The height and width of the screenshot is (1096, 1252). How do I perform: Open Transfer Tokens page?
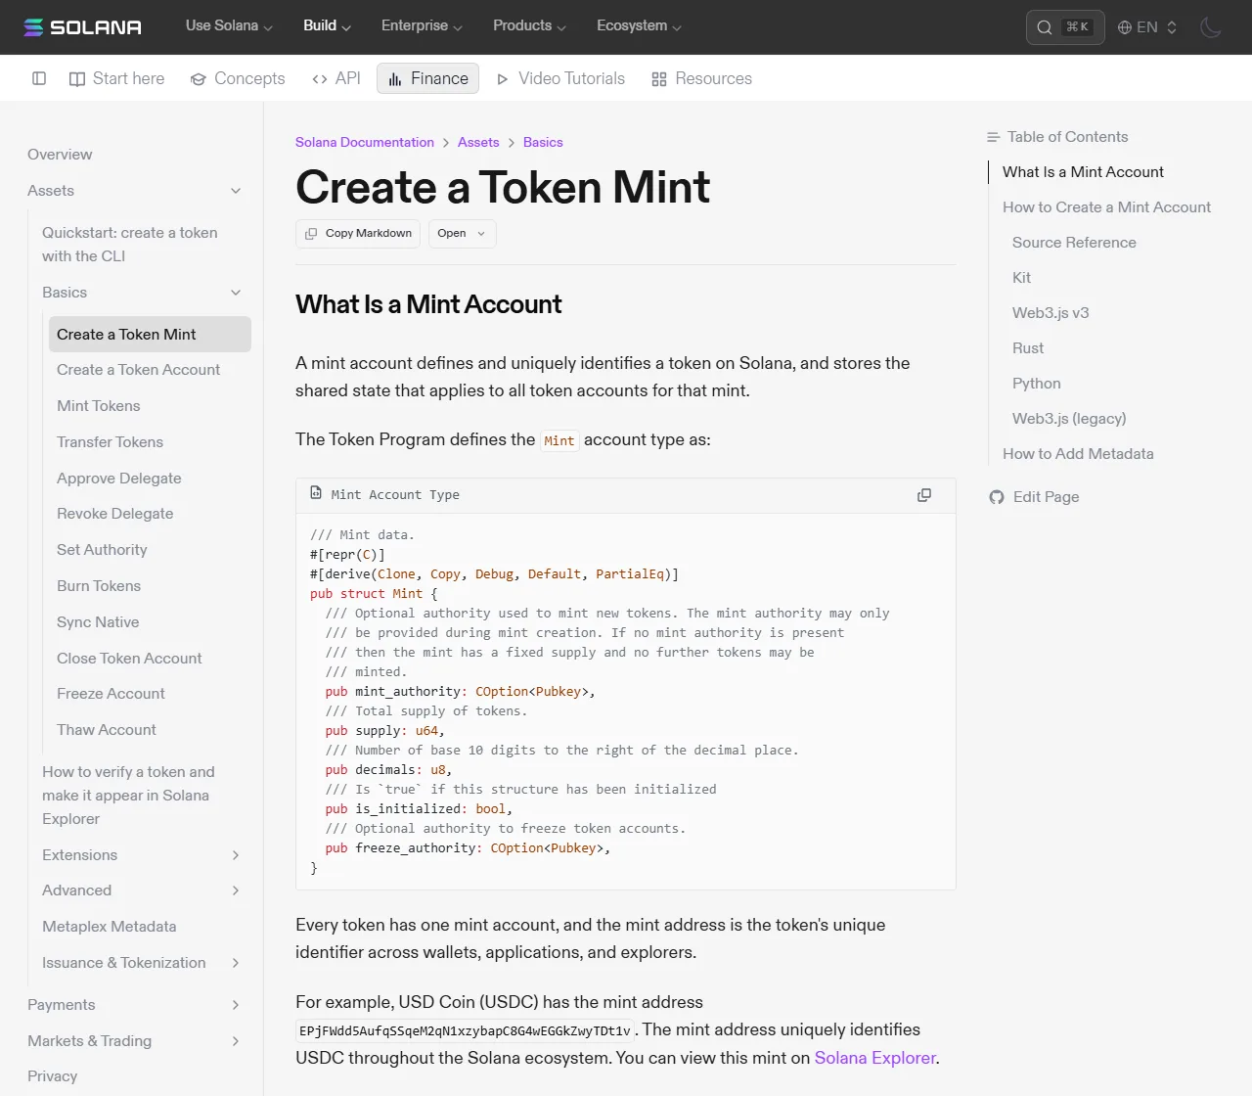tap(110, 442)
